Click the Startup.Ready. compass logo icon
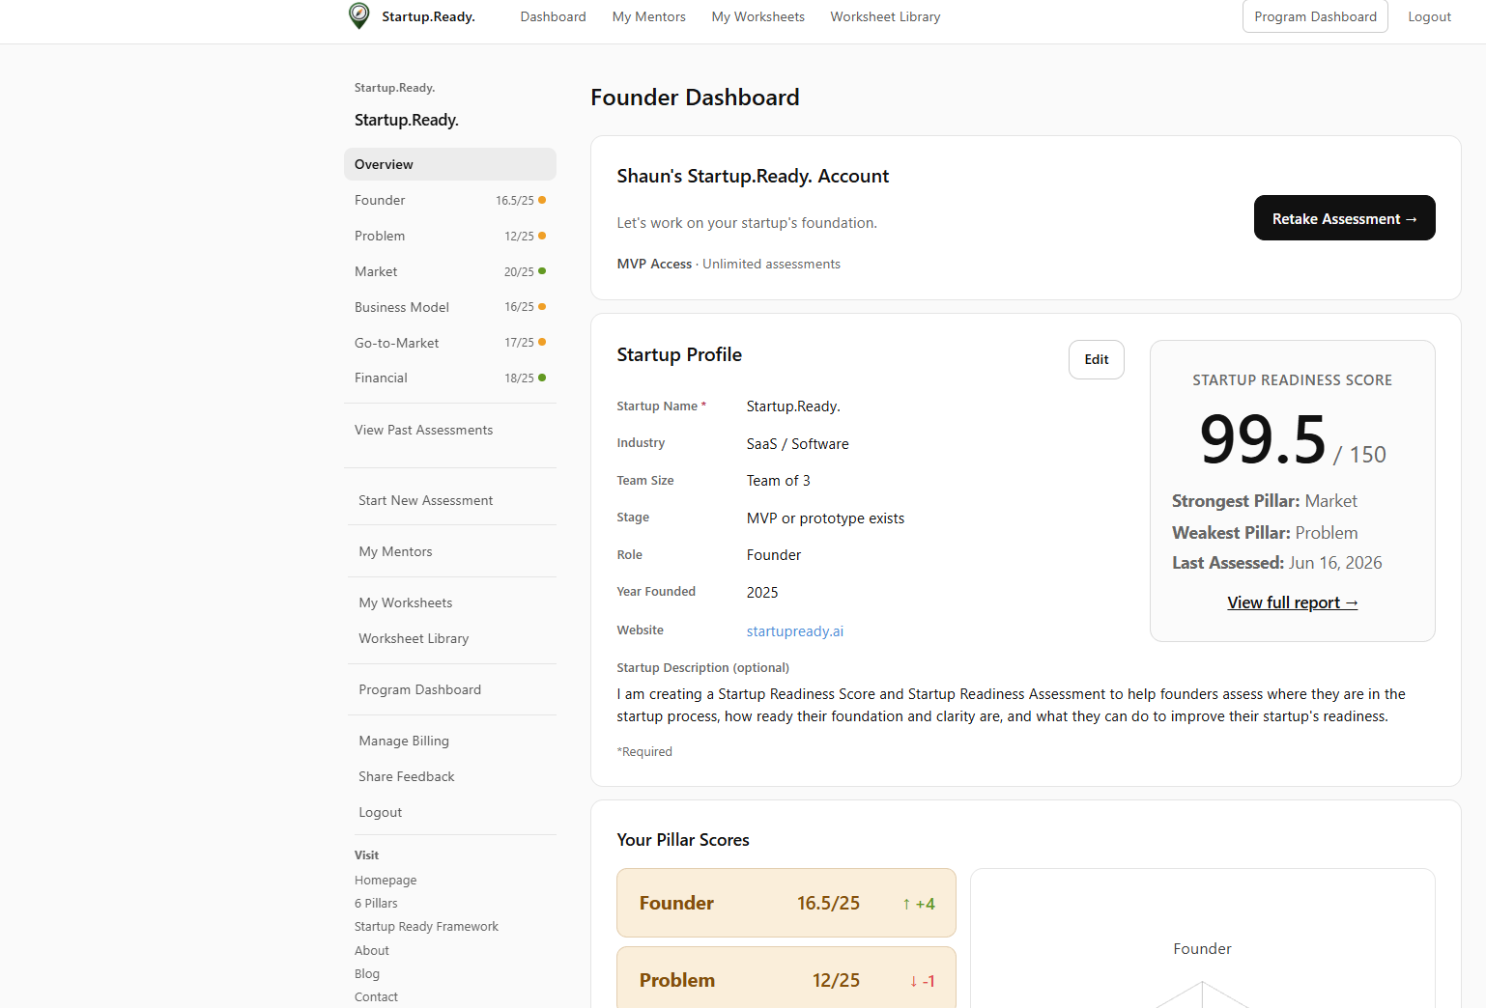The image size is (1486, 1008). [358, 15]
